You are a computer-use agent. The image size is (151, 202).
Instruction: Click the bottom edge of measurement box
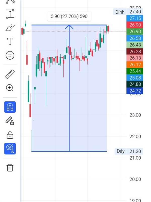(x=69, y=151)
